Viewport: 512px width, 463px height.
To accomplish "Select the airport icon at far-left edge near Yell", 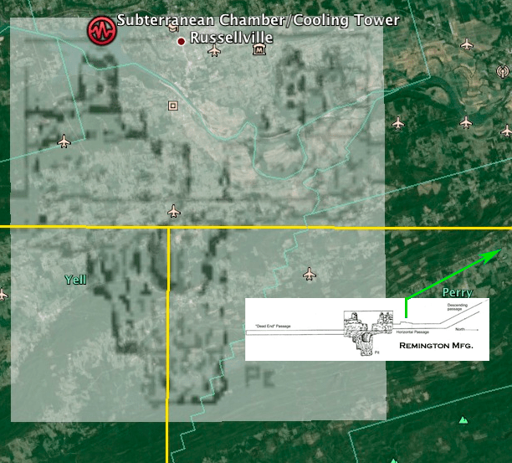I will (3, 294).
